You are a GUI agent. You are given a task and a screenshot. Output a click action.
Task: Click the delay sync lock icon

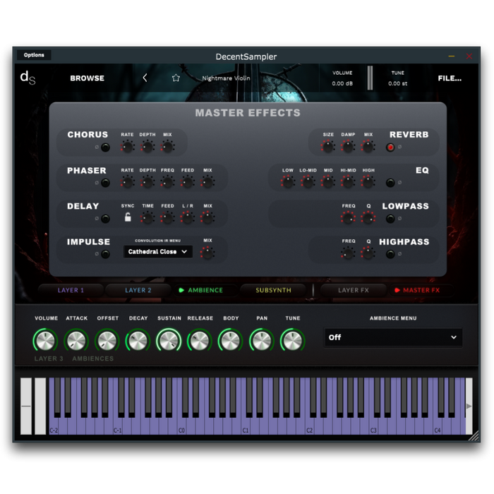(x=128, y=218)
